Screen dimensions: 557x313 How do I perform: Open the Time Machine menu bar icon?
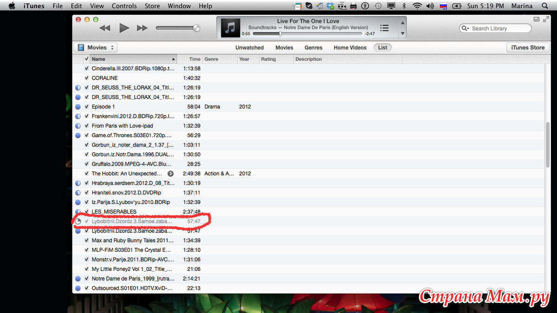click(378, 6)
